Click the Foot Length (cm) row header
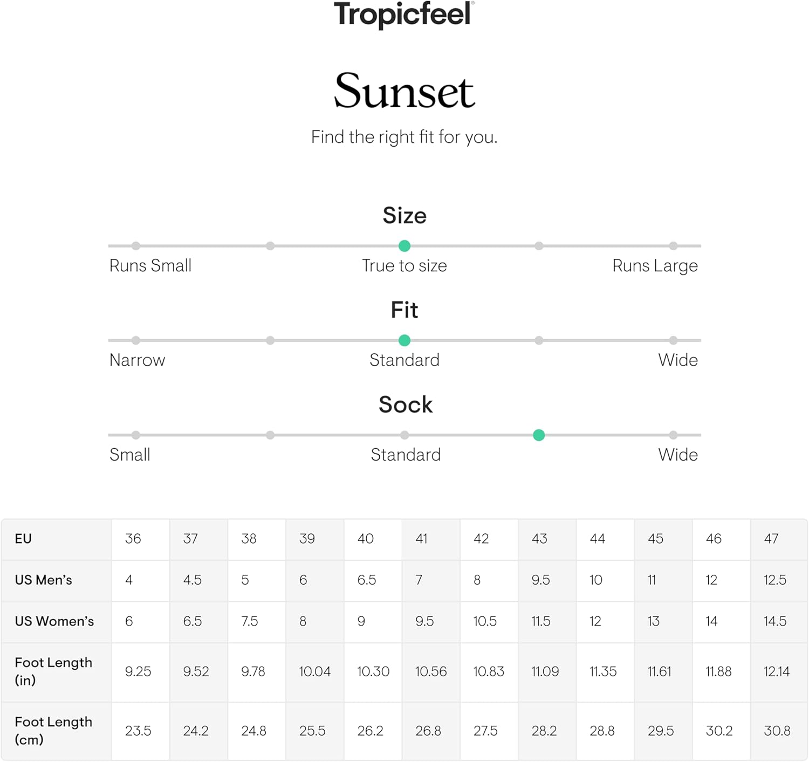Screen dimensions: 809x762 click(x=56, y=731)
